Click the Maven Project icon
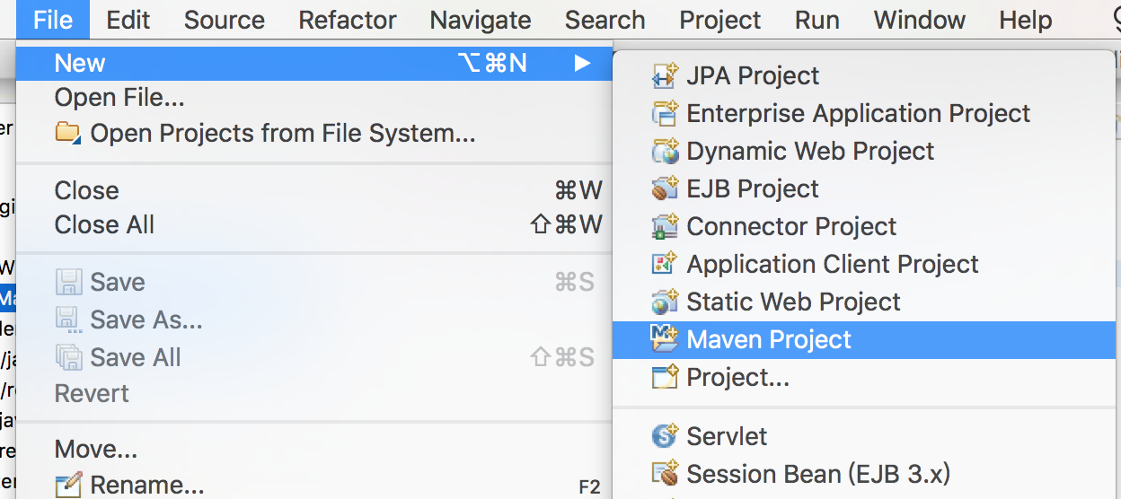The height and width of the screenshot is (499, 1121). tap(664, 339)
